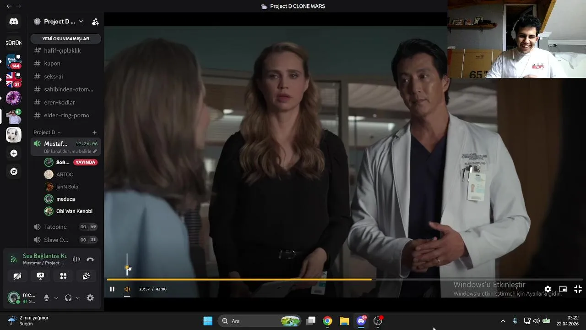Collapse the Project D channel category
The image size is (586, 330).
click(x=47, y=132)
